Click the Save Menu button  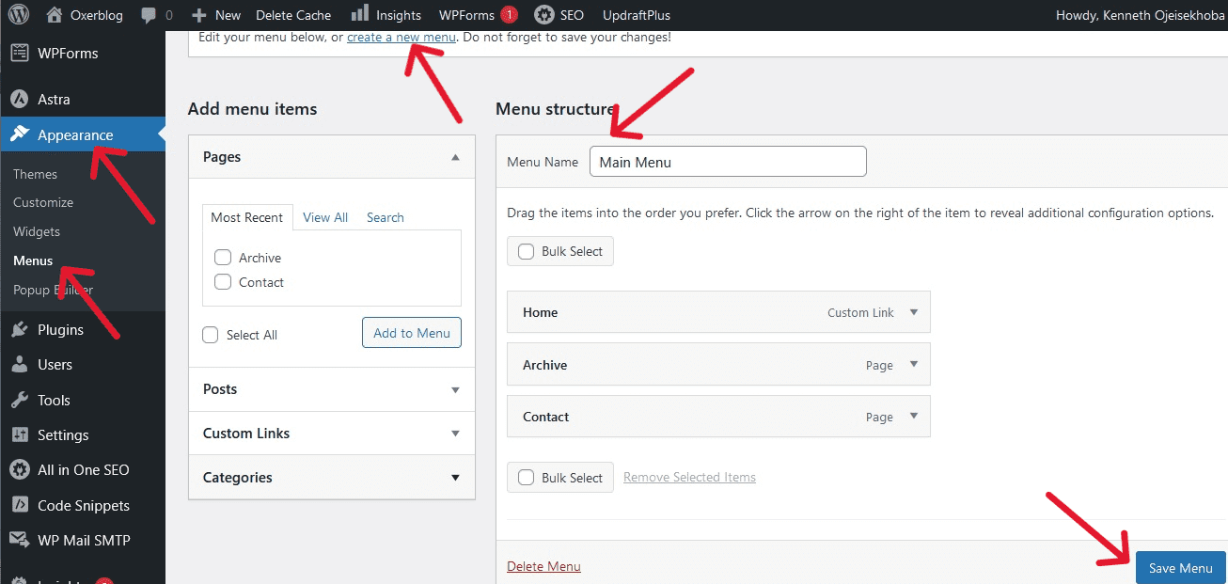pos(1181,568)
